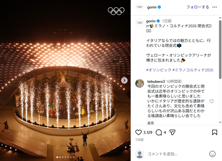
Task: View the 3,129 likes count list
Action: click(148, 132)
